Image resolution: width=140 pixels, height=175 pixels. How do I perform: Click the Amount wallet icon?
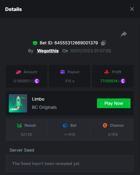point(18,72)
